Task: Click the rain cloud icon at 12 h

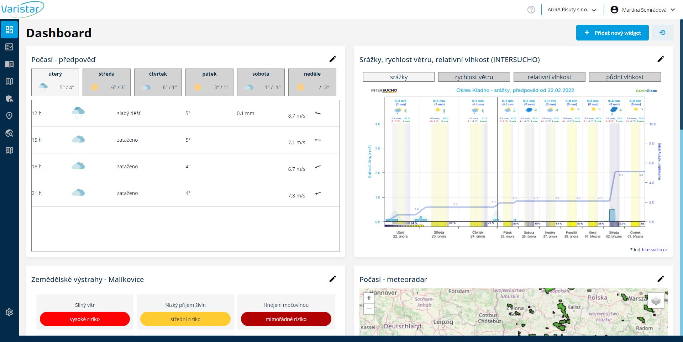Action: [x=78, y=113]
